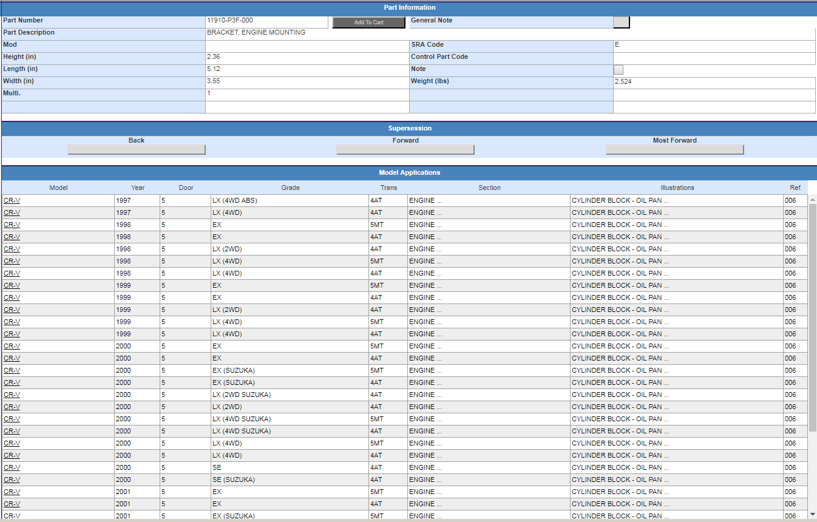Toggle the small Note box above Weight
Viewport: 817px width, 522px height.
point(619,70)
